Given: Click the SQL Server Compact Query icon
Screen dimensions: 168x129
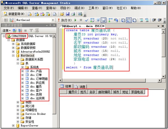Looking at the screenshot, I should (55, 14).
